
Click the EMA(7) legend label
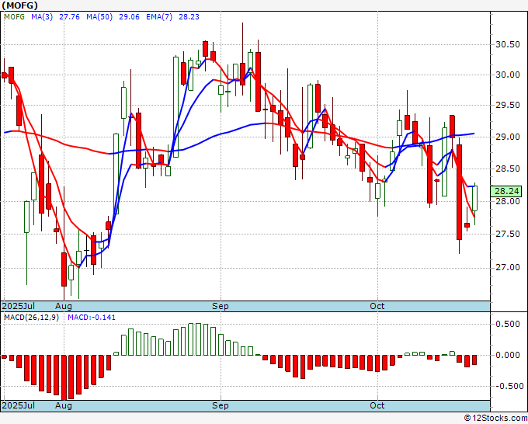coord(159,17)
